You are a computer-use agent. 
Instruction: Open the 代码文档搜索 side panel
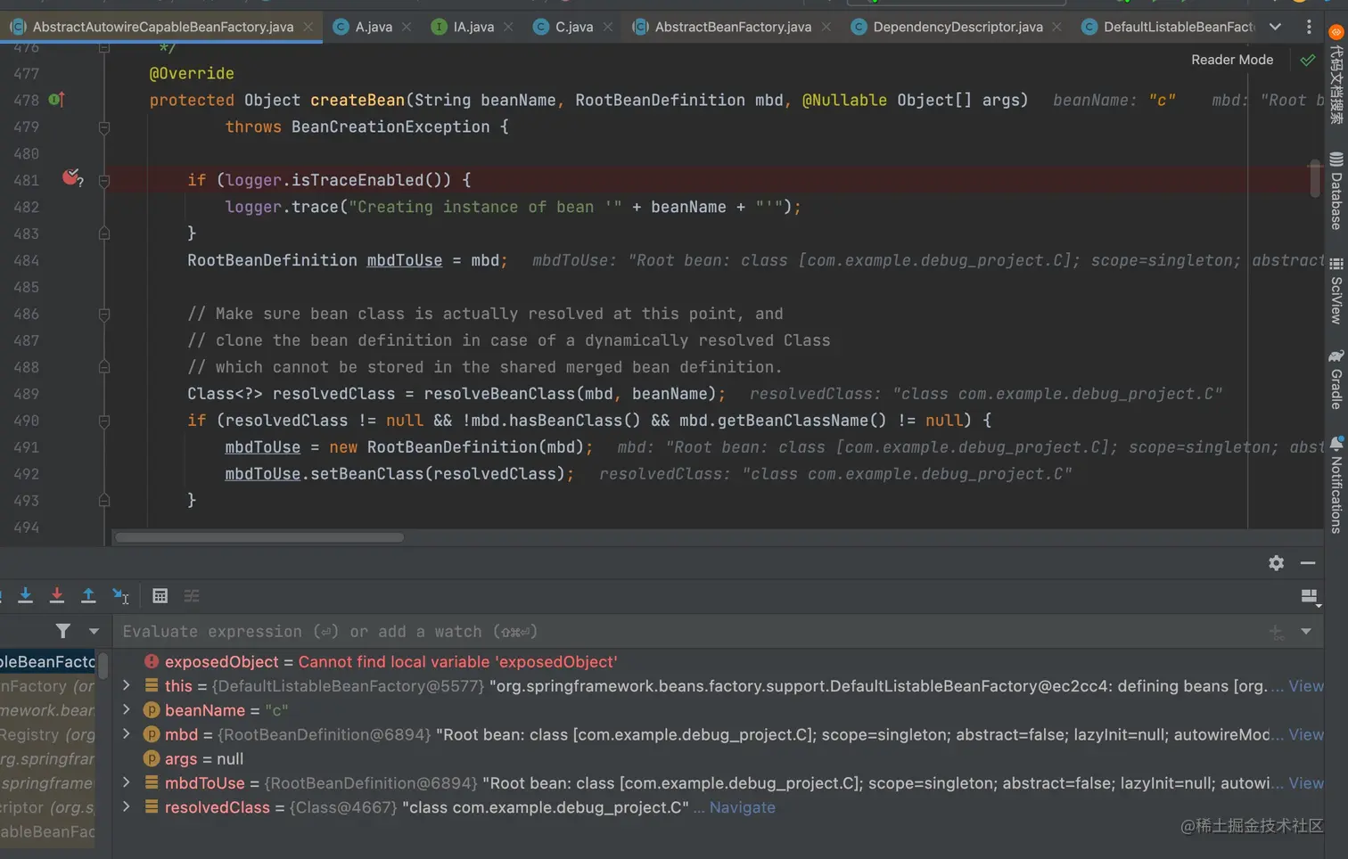pyautogui.click(x=1336, y=75)
